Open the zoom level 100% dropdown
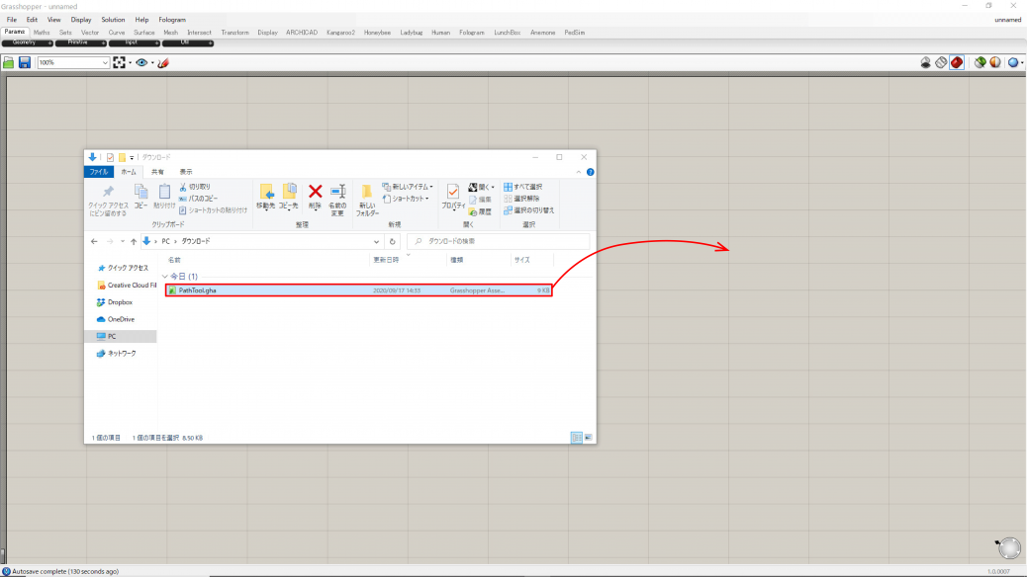 click(x=105, y=62)
